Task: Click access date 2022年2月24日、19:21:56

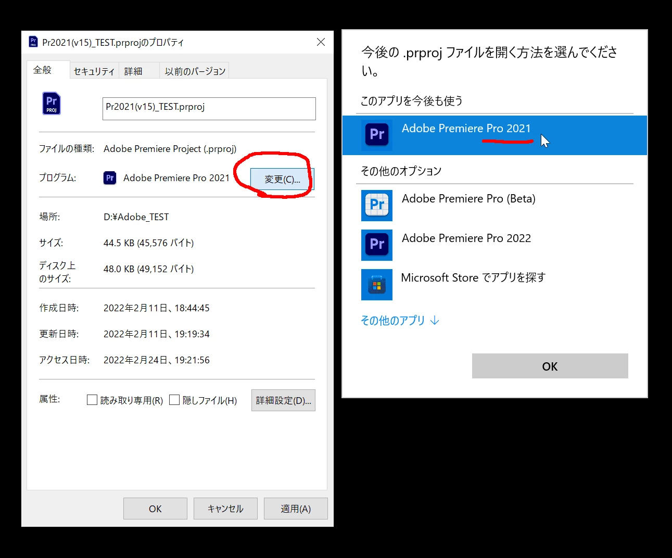Action: (157, 360)
